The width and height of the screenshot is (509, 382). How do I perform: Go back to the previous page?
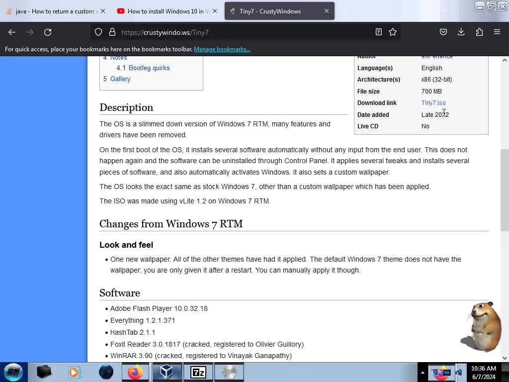click(x=12, y=32)
